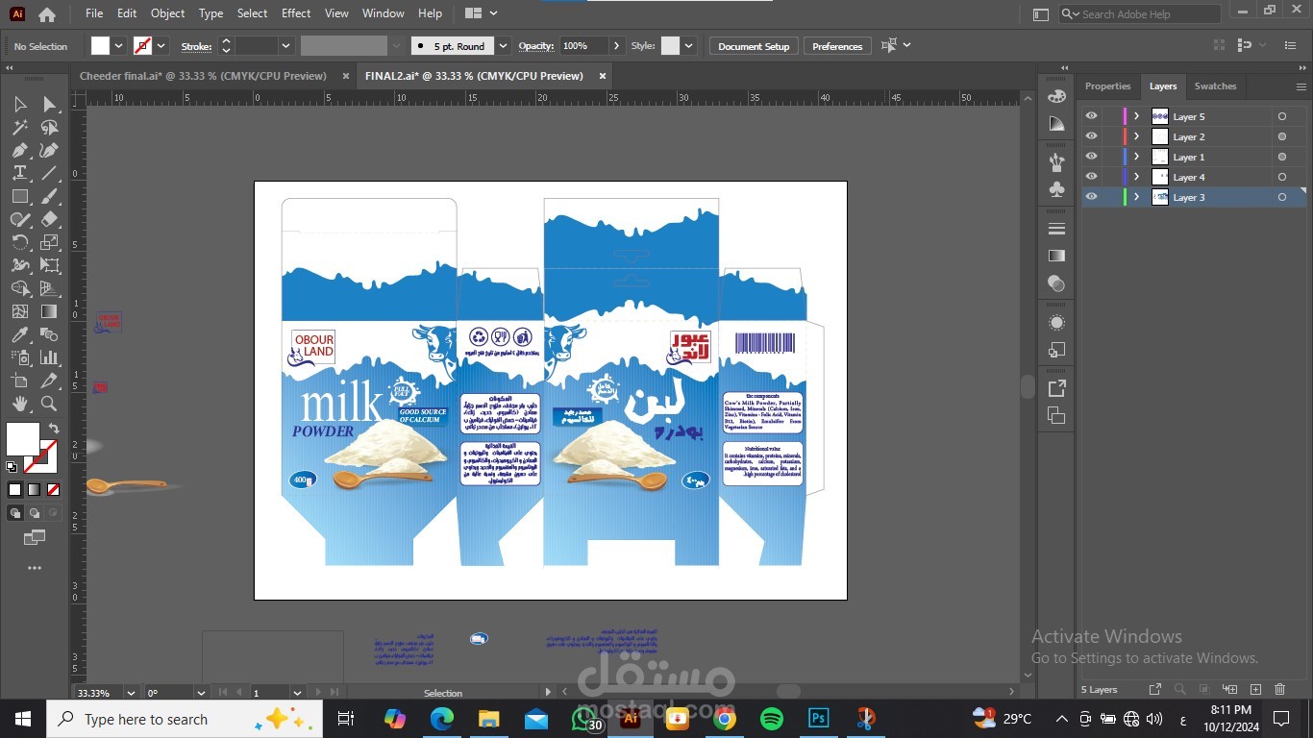
Task: Open the zoom level 33.33% dropdown
Action: [129, 692]
